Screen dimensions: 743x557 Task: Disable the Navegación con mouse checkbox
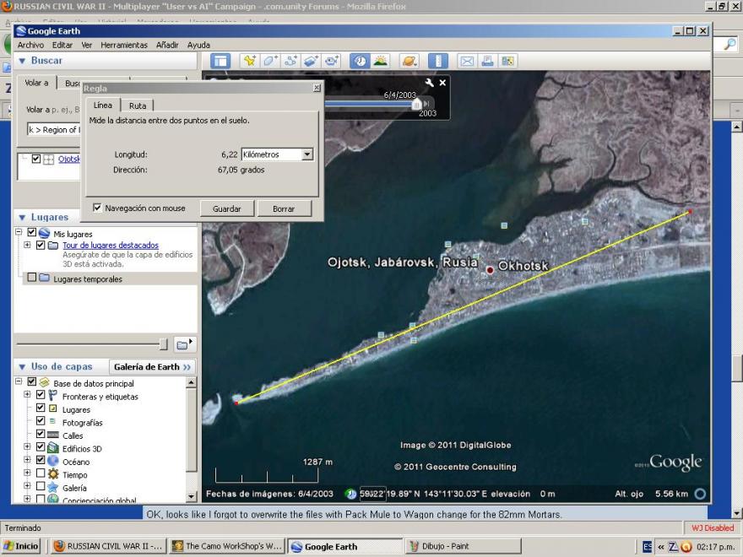pos(98,208)
